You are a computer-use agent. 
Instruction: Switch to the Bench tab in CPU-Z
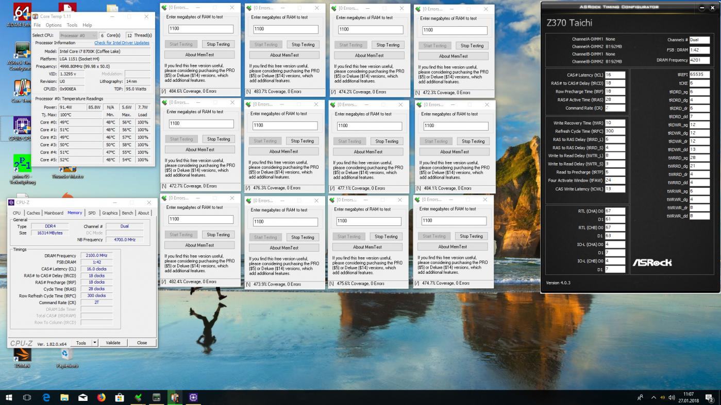coord(127,213)
